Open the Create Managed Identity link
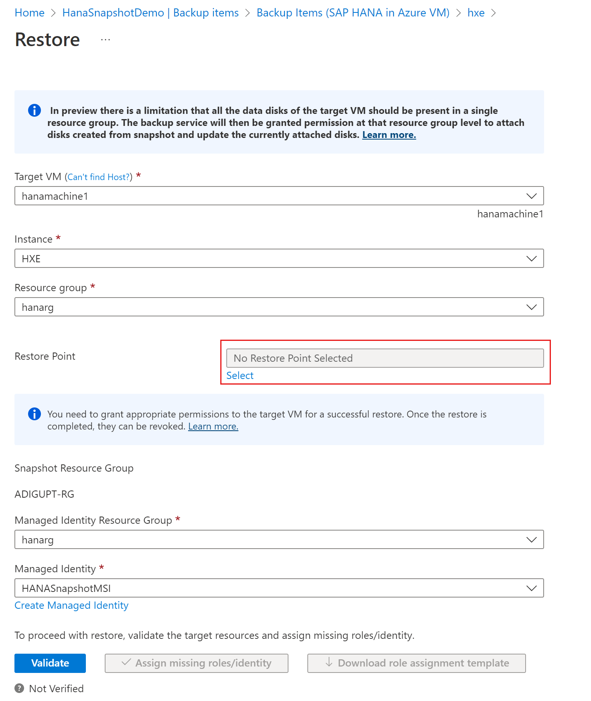 pyautogui.click(x=71, y=605)
